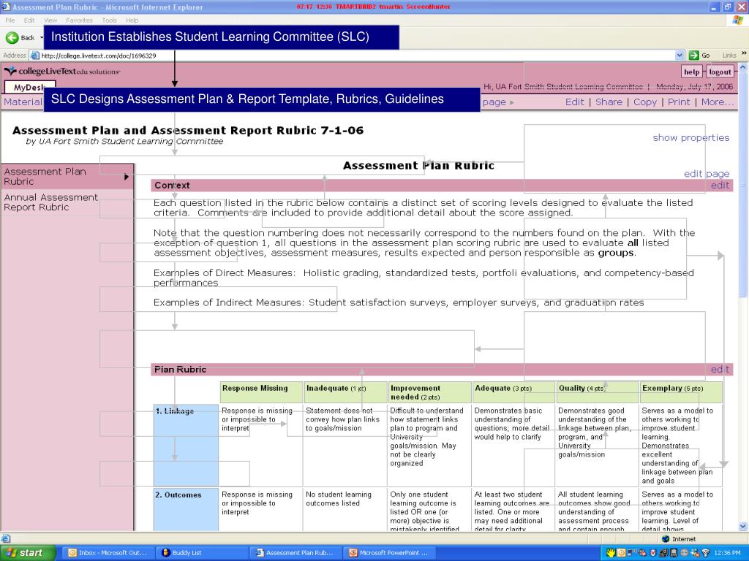The image size is (749, 561).
Task: Open the File menu
Action: coord(10,20)
